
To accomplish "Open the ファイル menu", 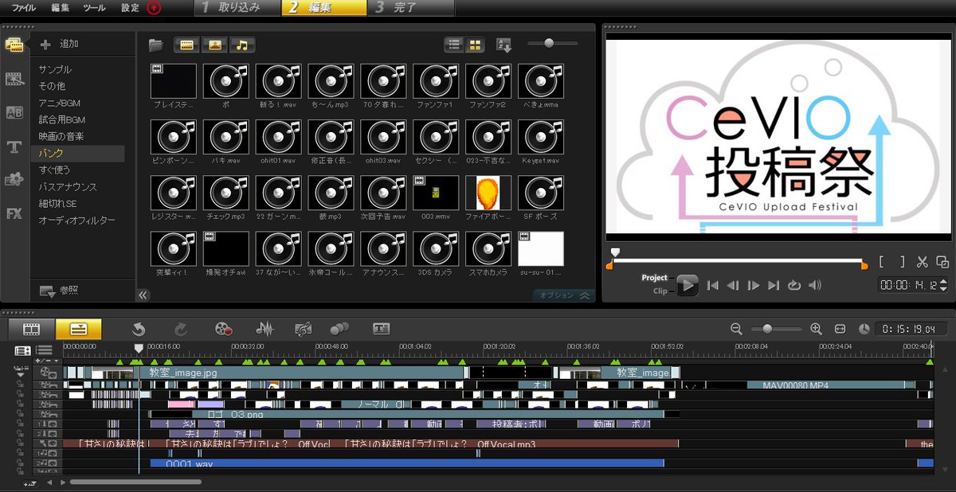I will [x=24, y=8].
